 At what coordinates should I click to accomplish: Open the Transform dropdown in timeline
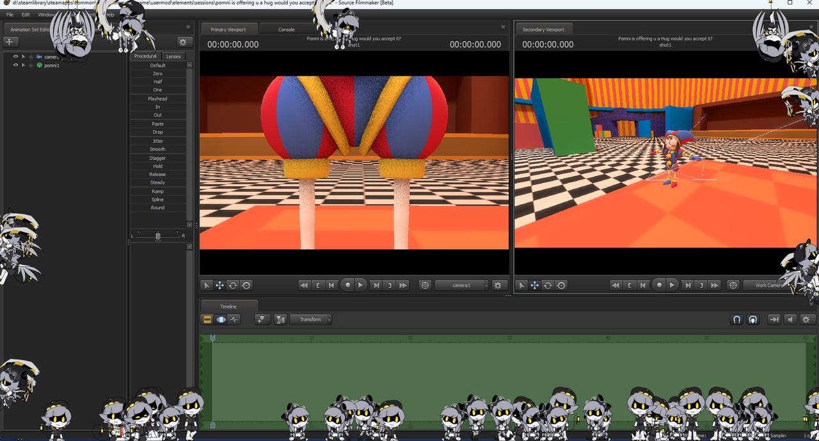[311, 319]
